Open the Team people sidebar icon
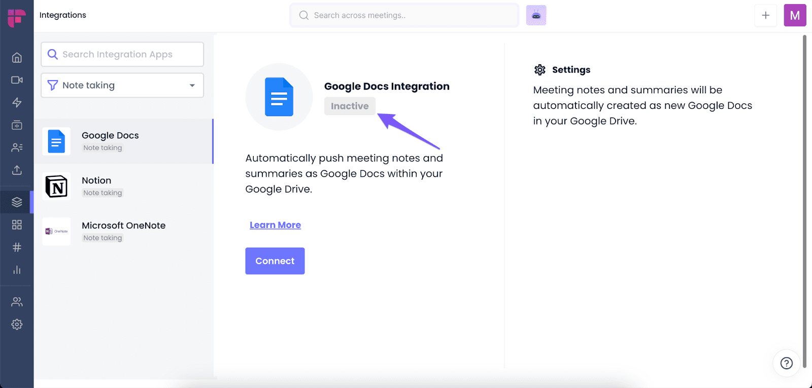The image size is (812, 388). (x=17, y=302)
